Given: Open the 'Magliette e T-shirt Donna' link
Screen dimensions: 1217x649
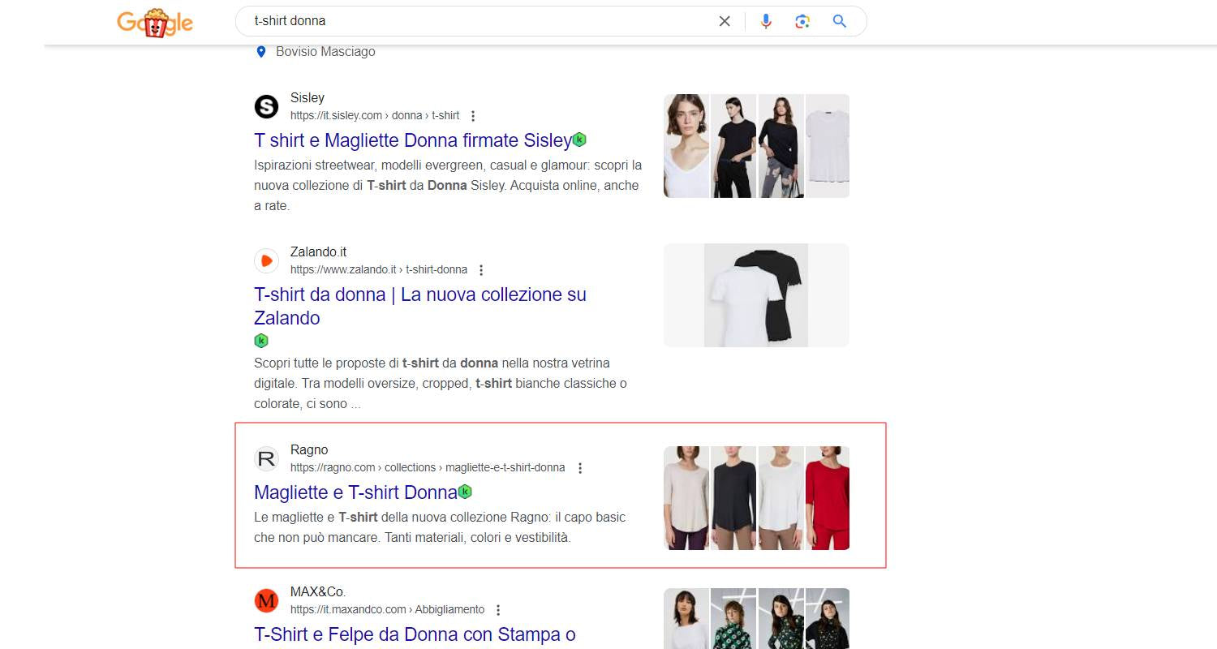Looking at the screenshot, I should pyautogui.click(x=355, y=492).
